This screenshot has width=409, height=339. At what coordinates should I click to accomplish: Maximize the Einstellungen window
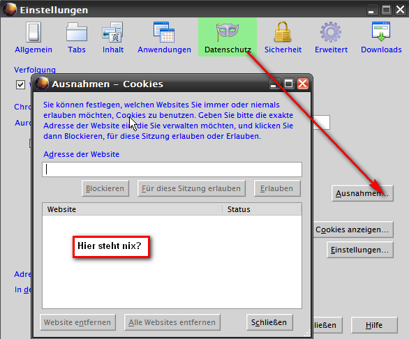pyautogui.click(x=386, y=10)
